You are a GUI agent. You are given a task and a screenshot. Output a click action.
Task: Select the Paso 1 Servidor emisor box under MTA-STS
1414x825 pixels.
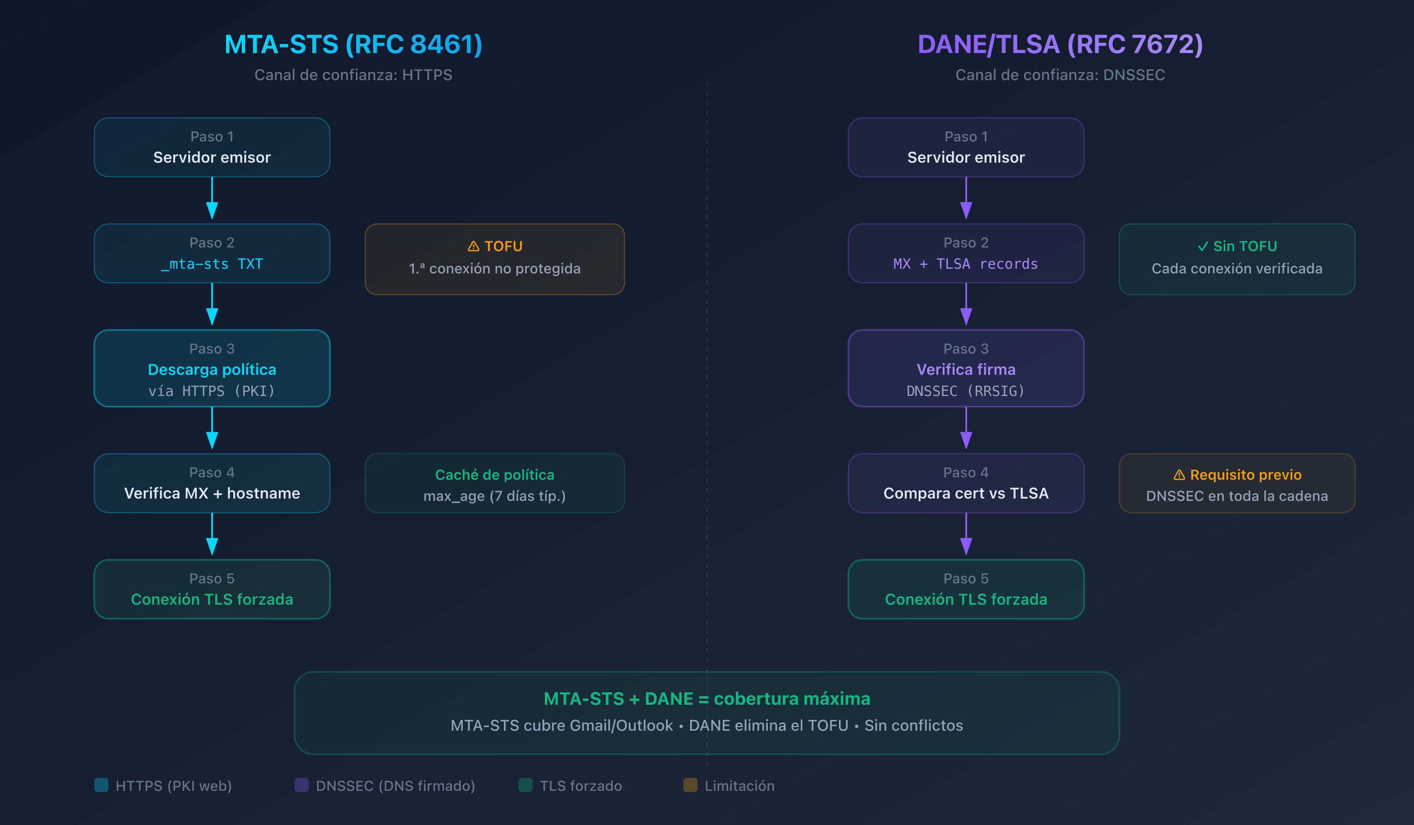click(212, 147)
